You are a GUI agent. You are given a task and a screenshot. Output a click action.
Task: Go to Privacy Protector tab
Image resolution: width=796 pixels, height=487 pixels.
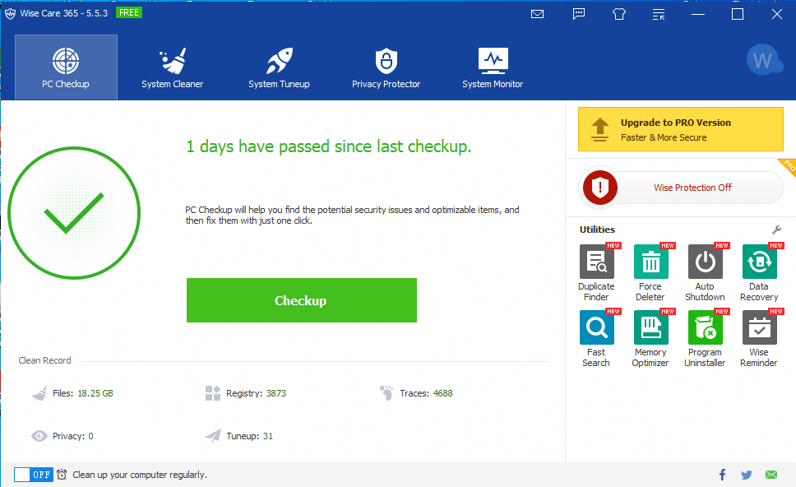coord(386,67)
